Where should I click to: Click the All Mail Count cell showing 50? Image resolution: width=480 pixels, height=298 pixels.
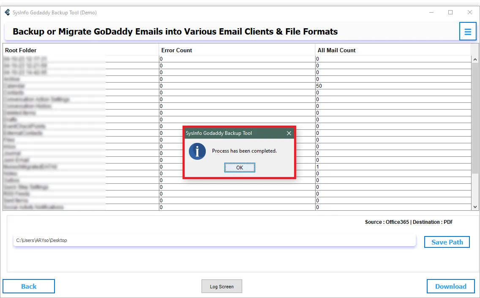[393, 86]
